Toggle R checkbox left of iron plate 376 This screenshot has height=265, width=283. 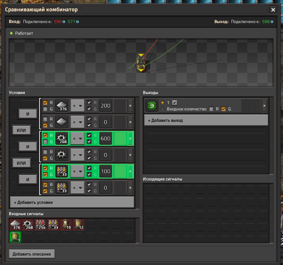(45, 103)
